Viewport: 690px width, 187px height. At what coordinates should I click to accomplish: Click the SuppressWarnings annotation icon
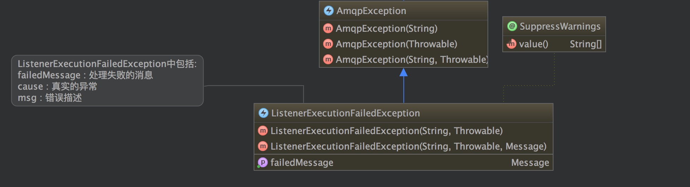point(512,26)
